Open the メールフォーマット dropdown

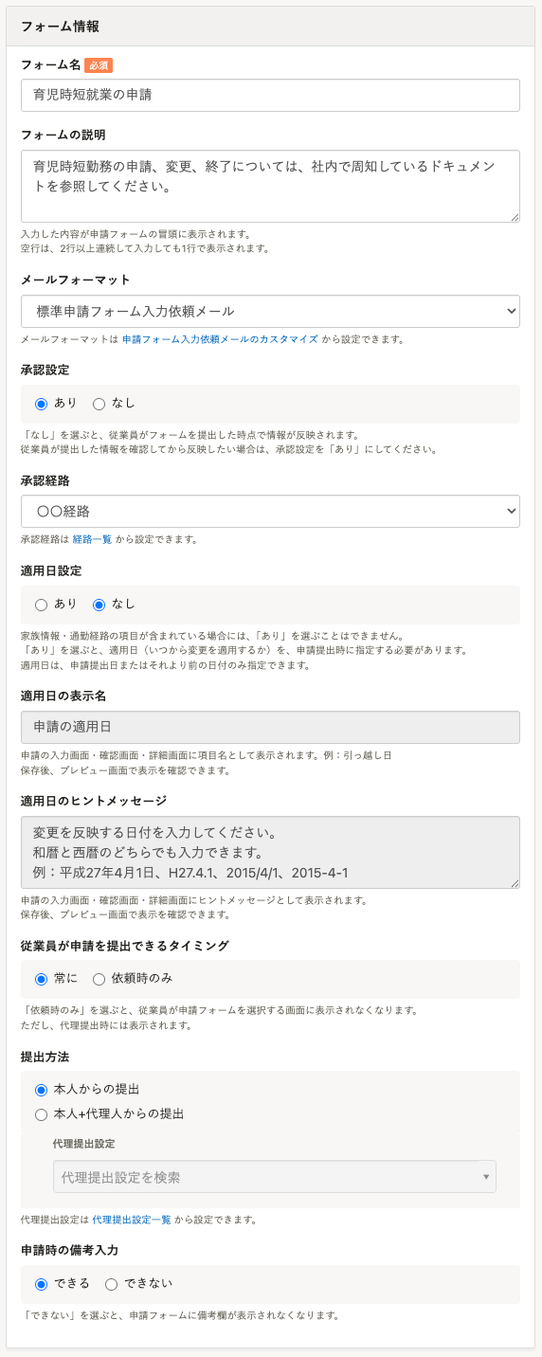pyautogui.click(x=270, y=311)
